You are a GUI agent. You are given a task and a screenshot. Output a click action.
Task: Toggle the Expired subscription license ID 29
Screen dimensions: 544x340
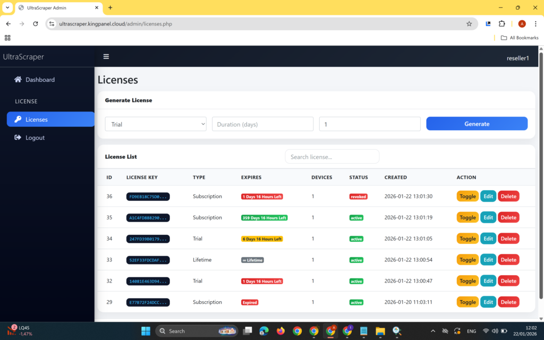467,302
